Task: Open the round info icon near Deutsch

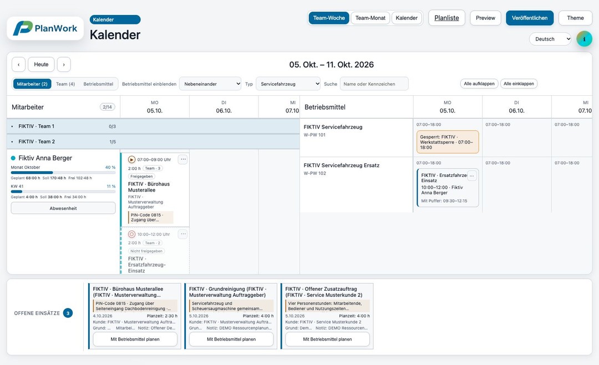Action: 584,39
